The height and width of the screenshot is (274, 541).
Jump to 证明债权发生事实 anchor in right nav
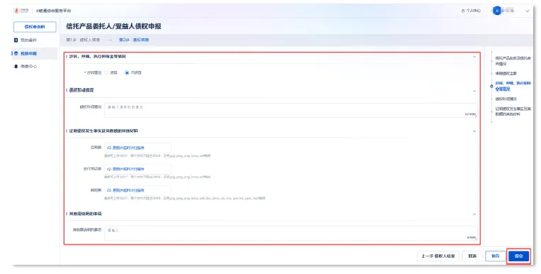(x=513, y=111)
